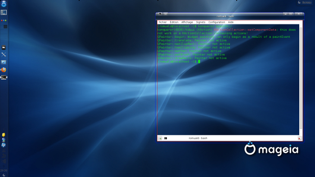Open the Aide menu

[230, 22]
